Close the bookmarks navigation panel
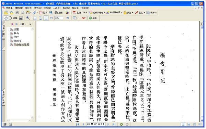 [x=30, y=24]
